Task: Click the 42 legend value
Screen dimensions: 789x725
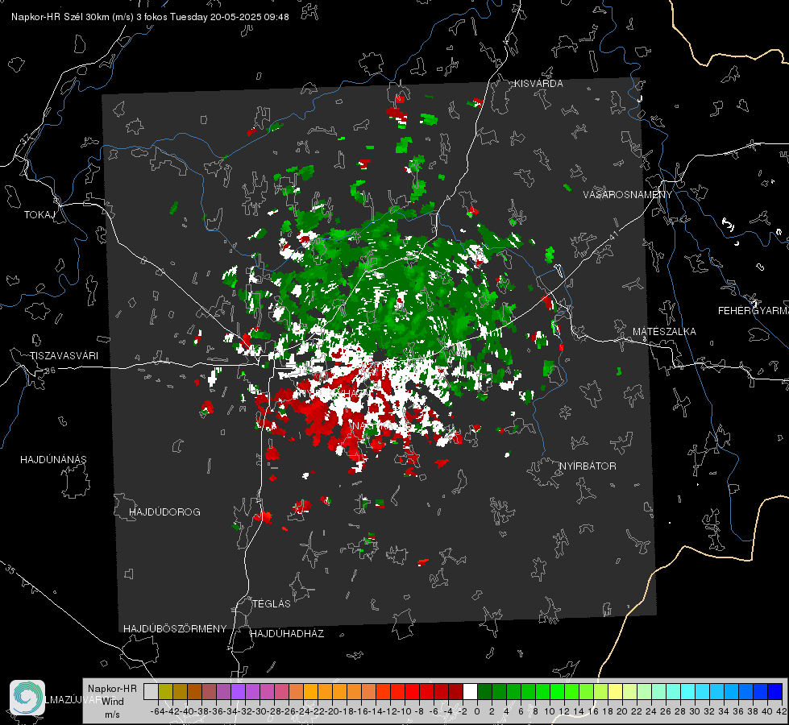Action: pyautogui.click(x=782, y=711)
